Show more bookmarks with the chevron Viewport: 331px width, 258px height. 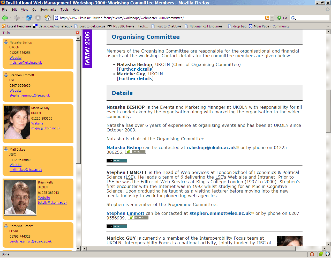pos(328,26)
